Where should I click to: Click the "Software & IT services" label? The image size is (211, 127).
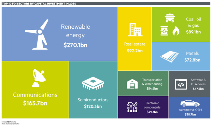click(198, 82)
